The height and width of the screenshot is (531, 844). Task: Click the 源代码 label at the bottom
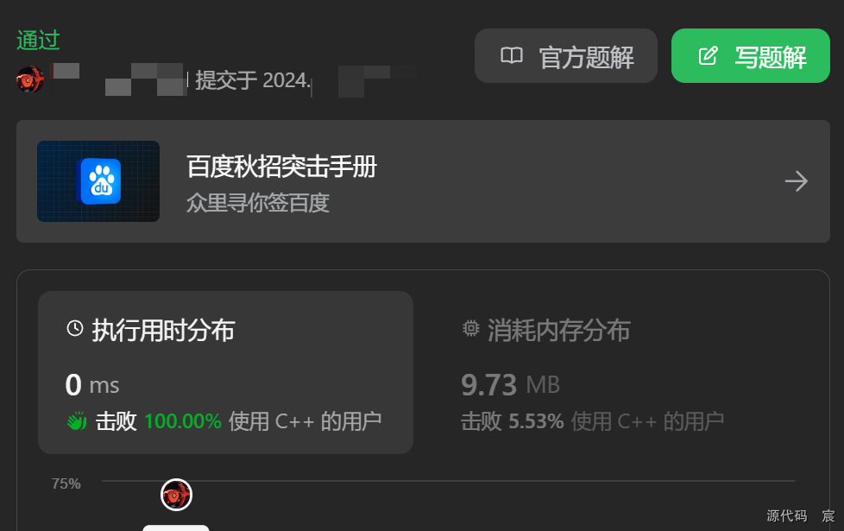coord(787,516)
